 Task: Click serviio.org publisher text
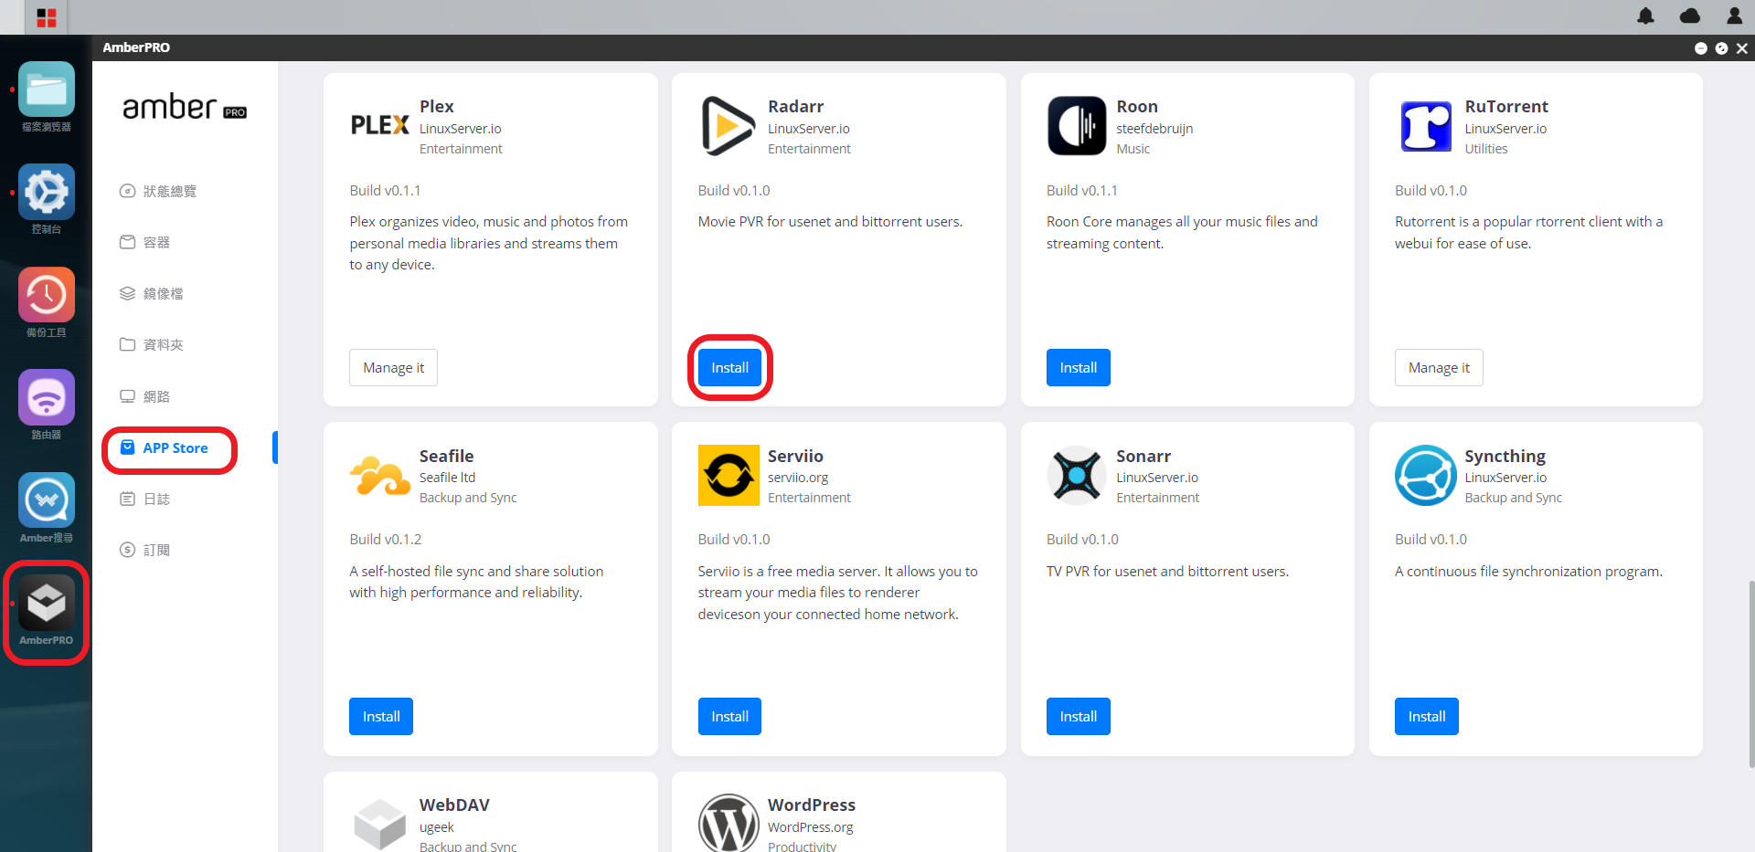tap(798, 478)
